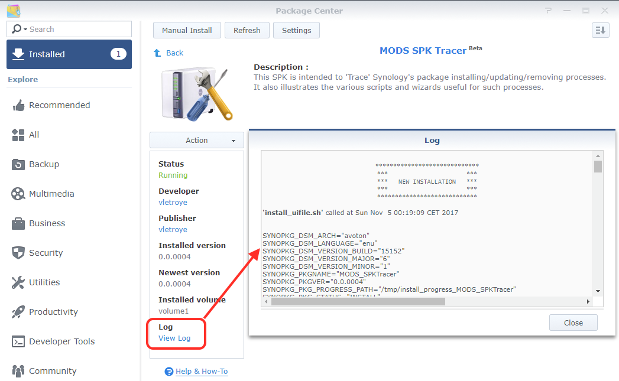The width and height of the screenshot is (619, 381).
Task: Select the Security category
Action: point(46,253)
